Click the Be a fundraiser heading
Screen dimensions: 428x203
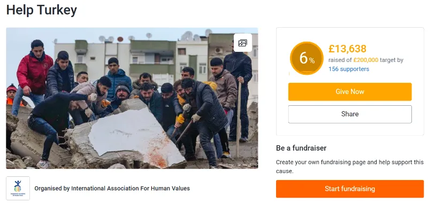click(301, 148)
